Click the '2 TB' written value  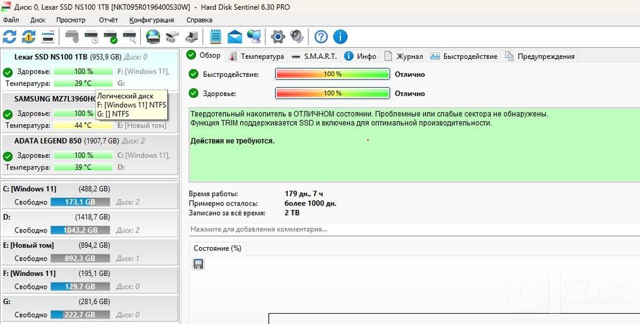292,213
